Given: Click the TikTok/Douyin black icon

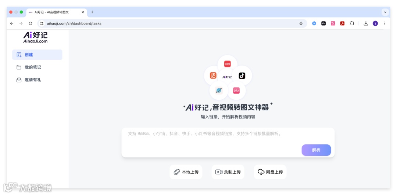Looking at the screenshot, I should (x=242, y=76).
